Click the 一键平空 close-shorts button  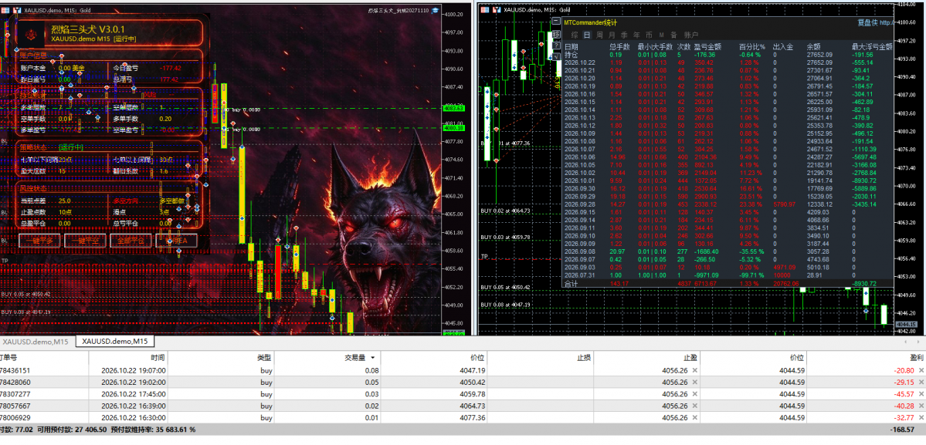click(x=85, y=241)
